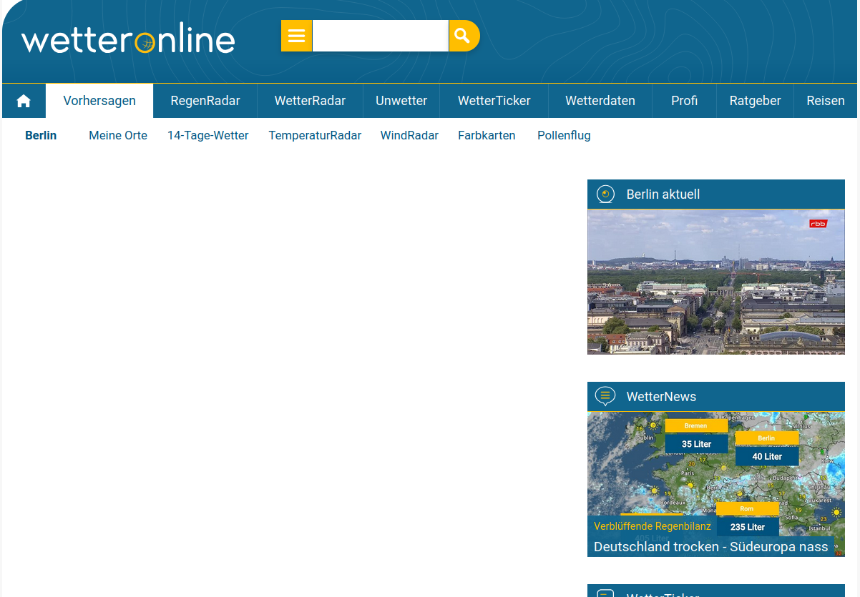
Task: Click the WetterNews panel header
Action: 716,396
